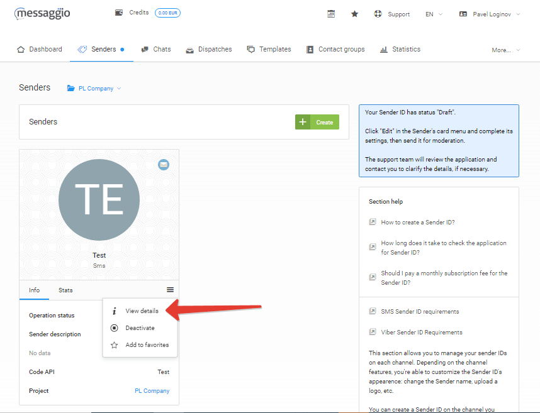
Task: Click the View details info icon
Action: [115, 311]
